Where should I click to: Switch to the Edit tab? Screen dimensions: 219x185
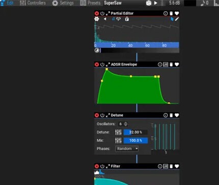click(7, 3)
